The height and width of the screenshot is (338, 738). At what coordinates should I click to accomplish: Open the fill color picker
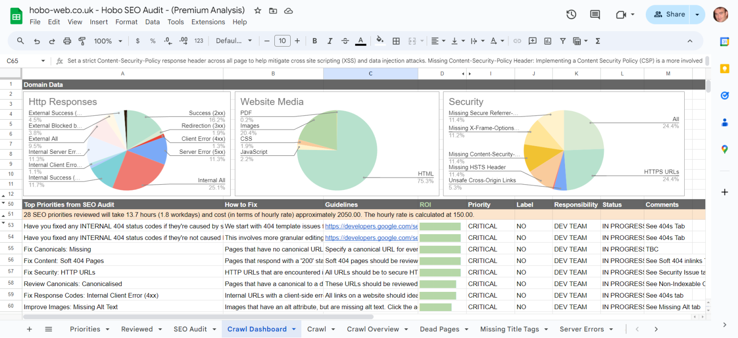[x=380, y=41]
